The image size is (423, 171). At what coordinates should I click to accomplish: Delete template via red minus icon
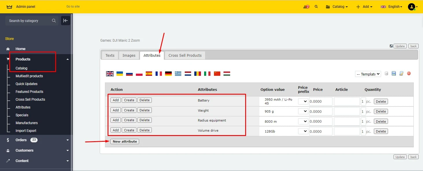click(409, 73)
